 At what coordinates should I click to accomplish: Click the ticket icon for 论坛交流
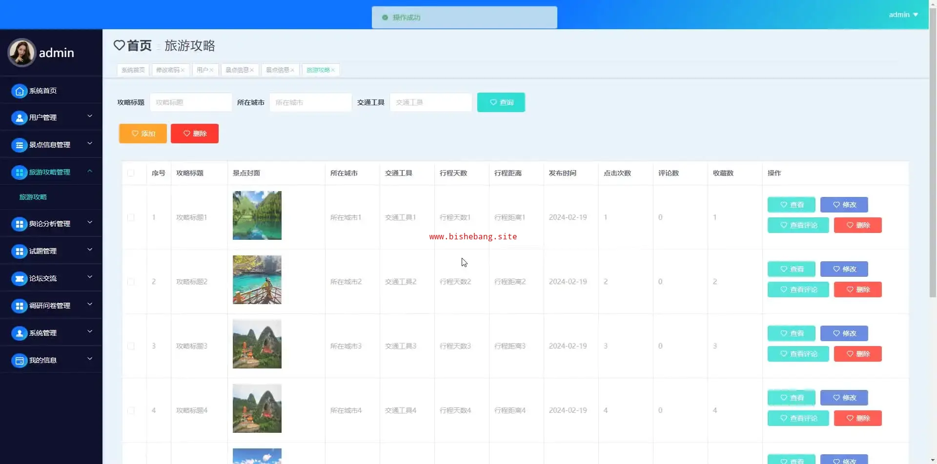coord(19,279)
